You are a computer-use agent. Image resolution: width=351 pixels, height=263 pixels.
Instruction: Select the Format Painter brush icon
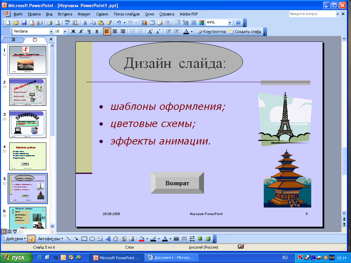(109, 23)
